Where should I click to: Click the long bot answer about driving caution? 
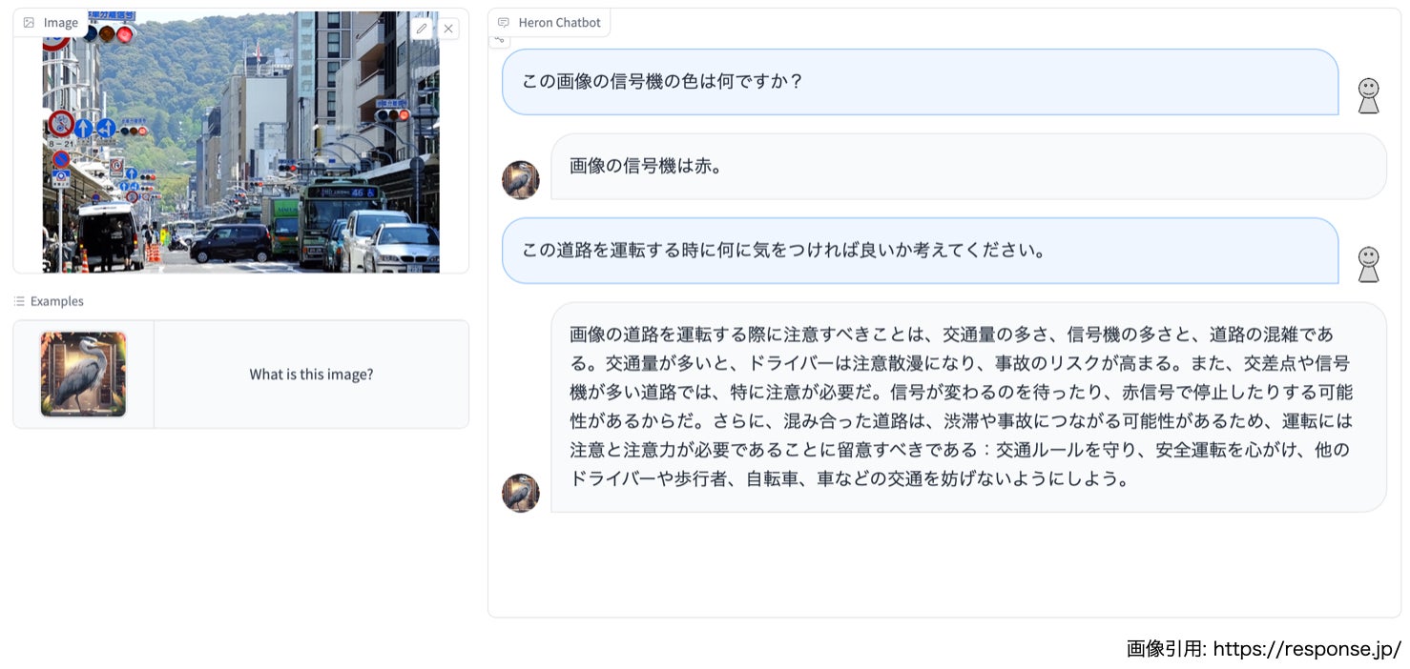(967, 407)
